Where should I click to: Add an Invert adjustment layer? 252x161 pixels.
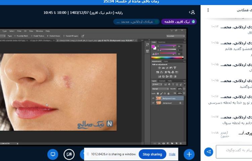pos(159,76)
